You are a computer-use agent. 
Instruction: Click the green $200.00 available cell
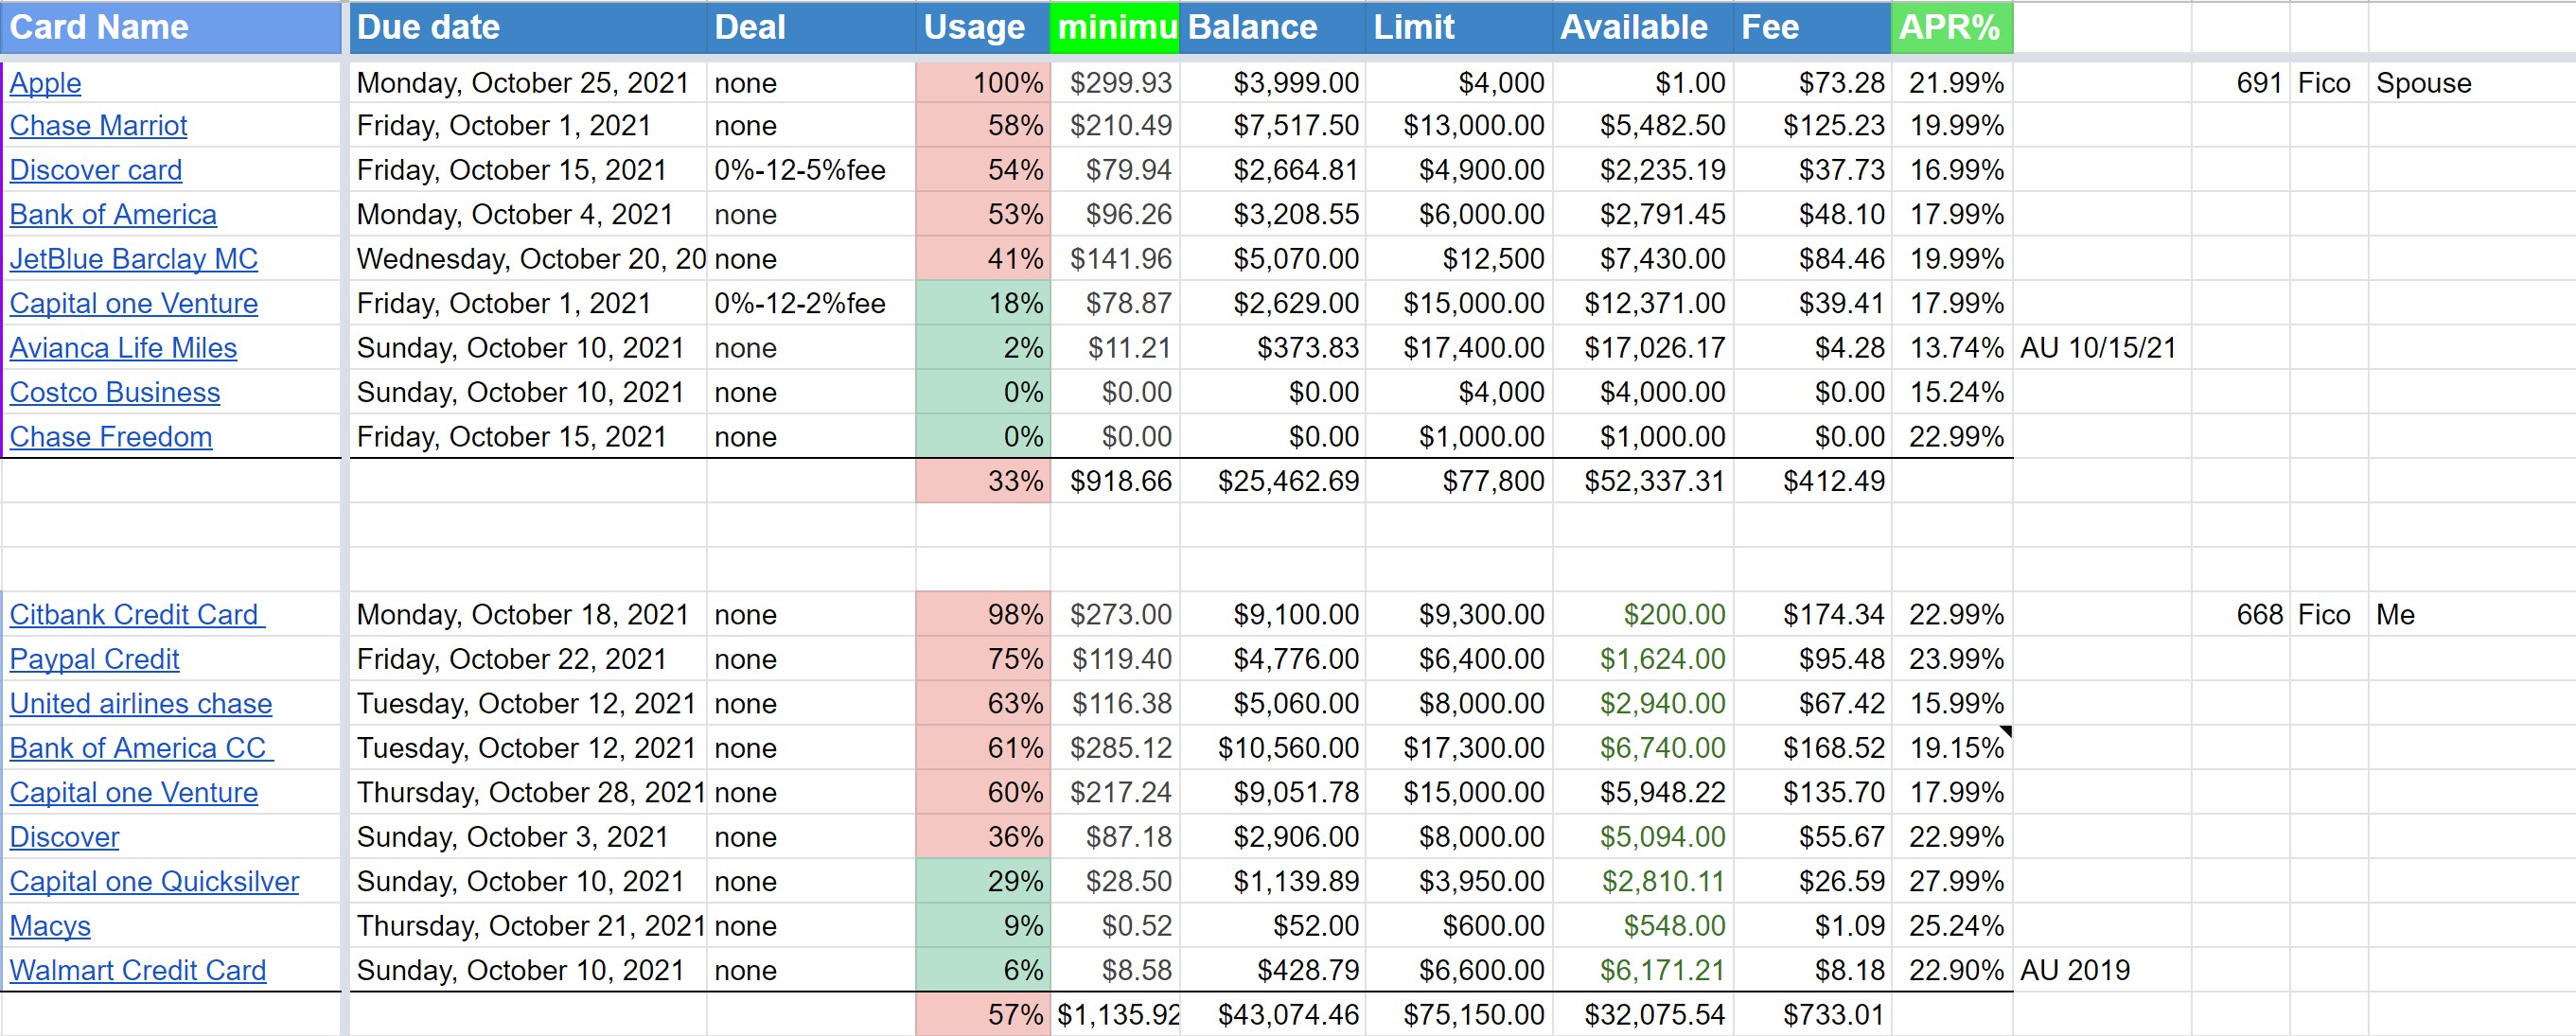(1643, 615)
